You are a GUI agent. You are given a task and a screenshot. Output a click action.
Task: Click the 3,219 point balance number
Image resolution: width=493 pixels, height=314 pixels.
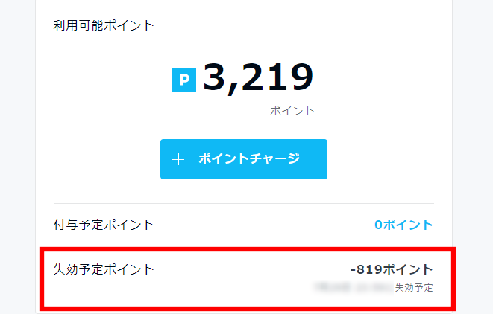click(x=257, y=77)
